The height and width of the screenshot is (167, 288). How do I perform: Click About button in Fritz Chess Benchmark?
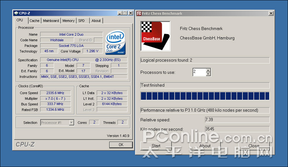(x=205, y=146)
